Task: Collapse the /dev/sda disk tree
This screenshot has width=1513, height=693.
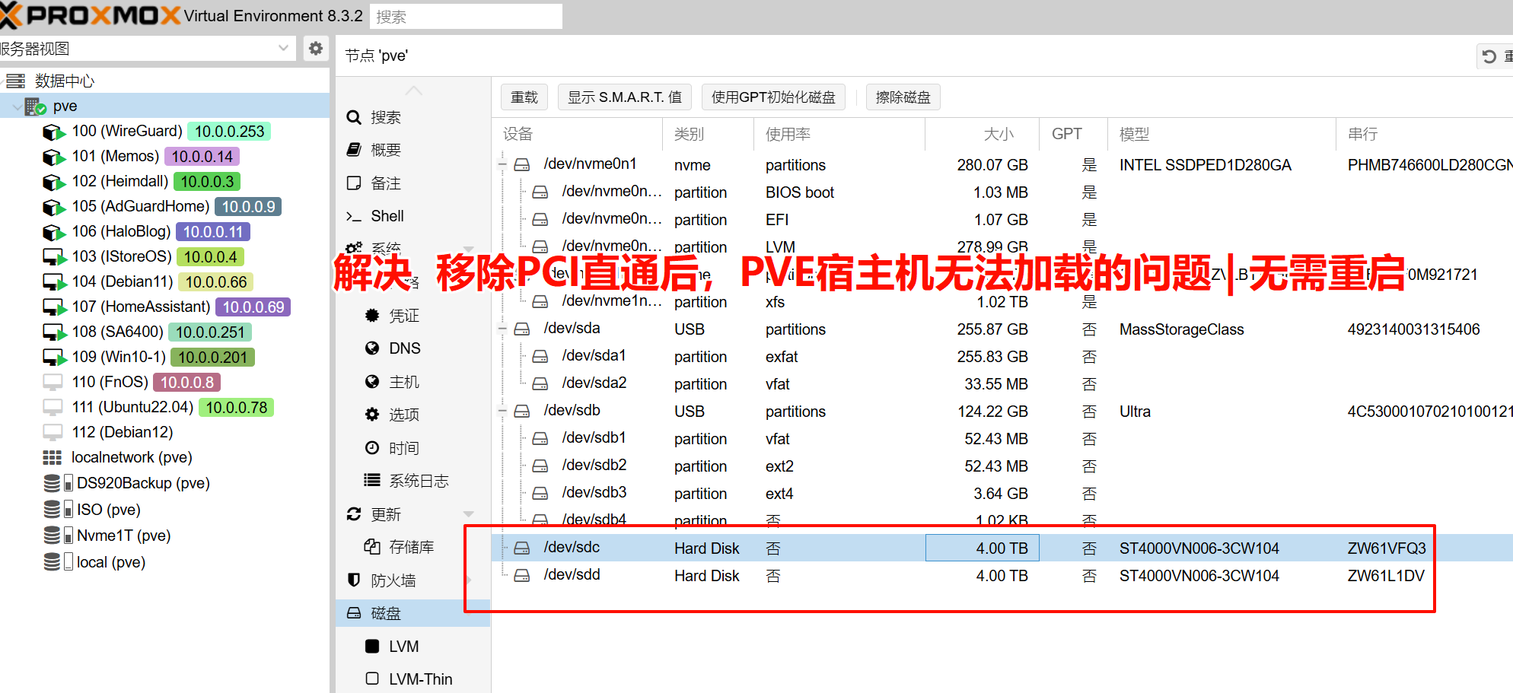Action: 502,329
